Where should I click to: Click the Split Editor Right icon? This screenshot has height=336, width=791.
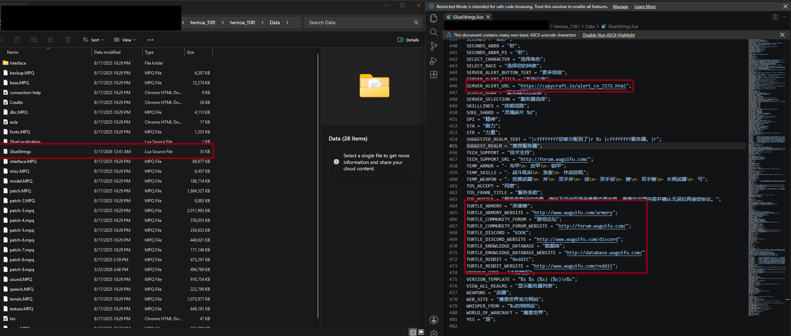[x=775, y=17]
